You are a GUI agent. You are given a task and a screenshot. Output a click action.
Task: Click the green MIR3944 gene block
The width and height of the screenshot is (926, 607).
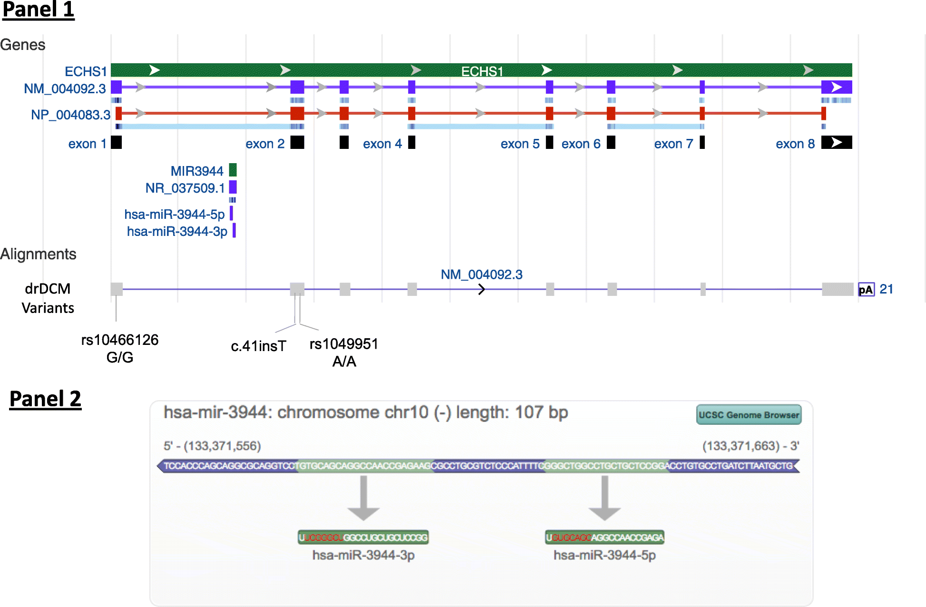[x=233, y=170]
